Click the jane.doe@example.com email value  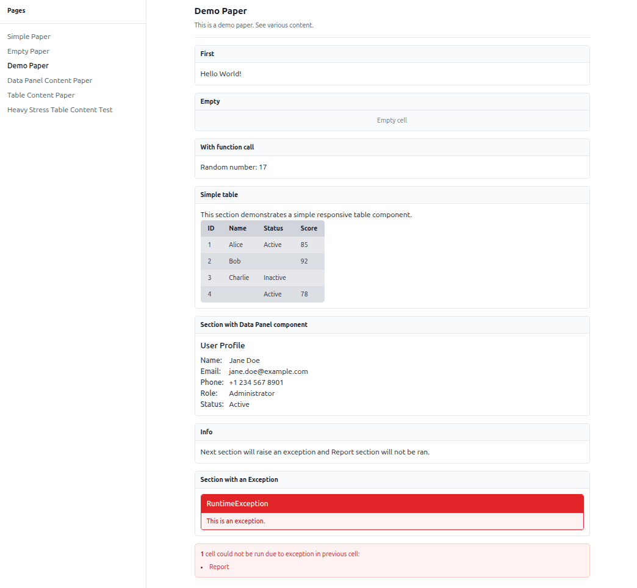pos(268,371)
